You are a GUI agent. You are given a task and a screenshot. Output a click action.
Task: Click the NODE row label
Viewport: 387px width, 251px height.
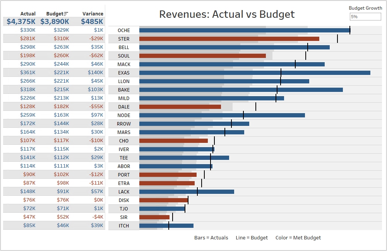click(x=124, y=115)
